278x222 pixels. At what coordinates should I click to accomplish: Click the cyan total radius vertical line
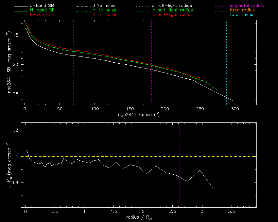click(x=226, y=59)
